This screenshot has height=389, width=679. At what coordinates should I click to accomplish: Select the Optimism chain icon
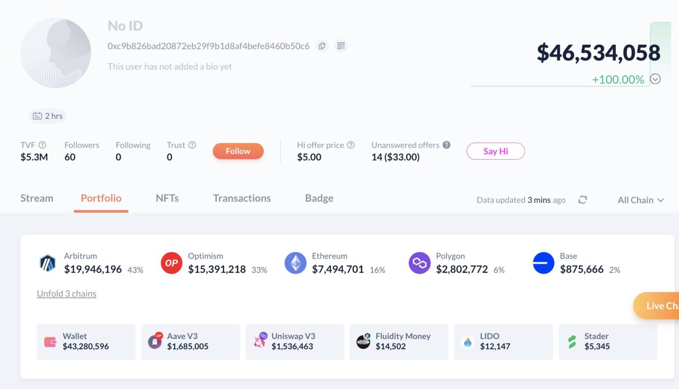(x=172, y=263)
